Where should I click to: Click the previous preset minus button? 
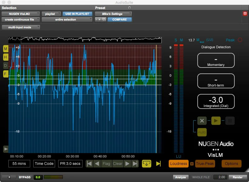click(96, 20)
